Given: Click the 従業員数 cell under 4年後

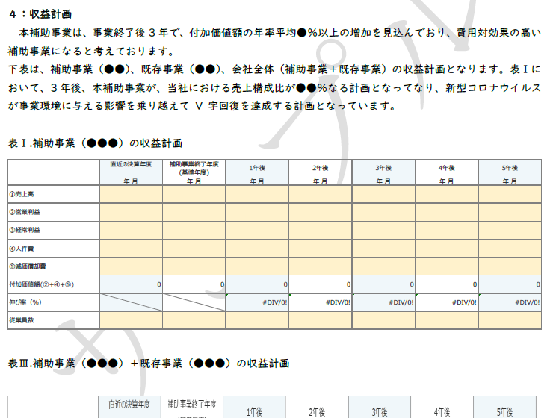Looking at the screenshot, I should click(447, 320).
